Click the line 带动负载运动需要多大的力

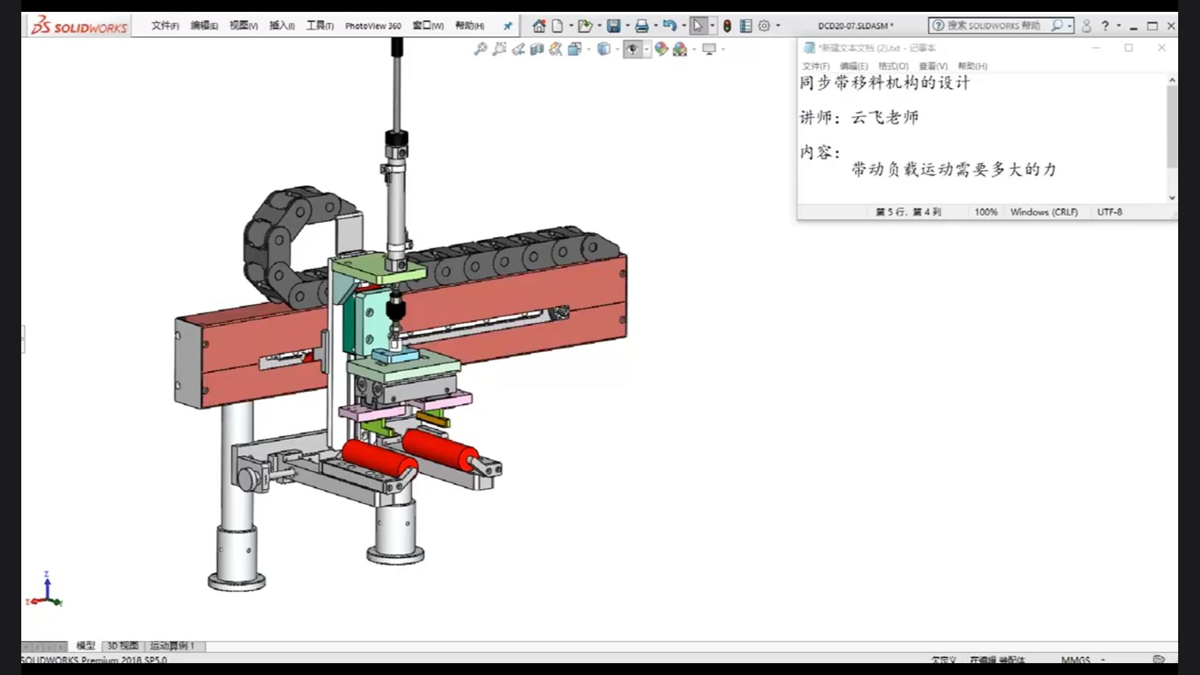[954, 169]
